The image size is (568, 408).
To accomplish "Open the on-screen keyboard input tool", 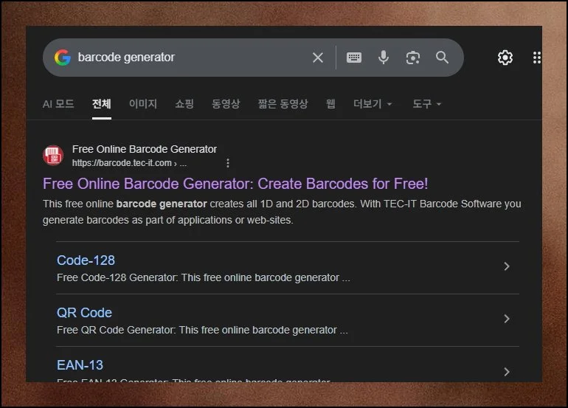I will [x=354, y=58].
